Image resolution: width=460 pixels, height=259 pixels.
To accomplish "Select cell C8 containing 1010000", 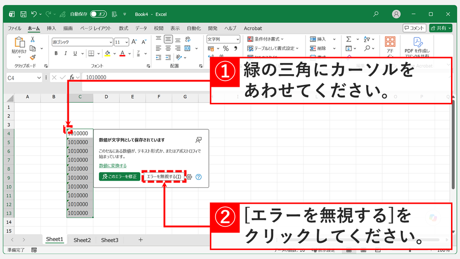I will tap(80, 169).
